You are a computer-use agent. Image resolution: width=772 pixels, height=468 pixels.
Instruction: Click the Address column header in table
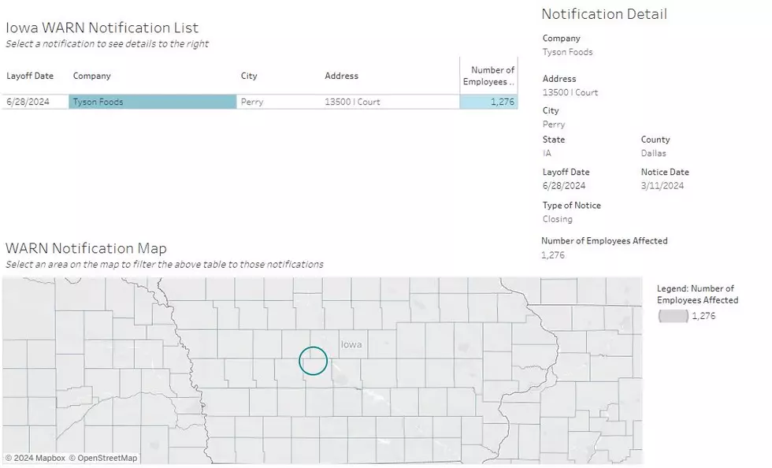click(341, 76)
